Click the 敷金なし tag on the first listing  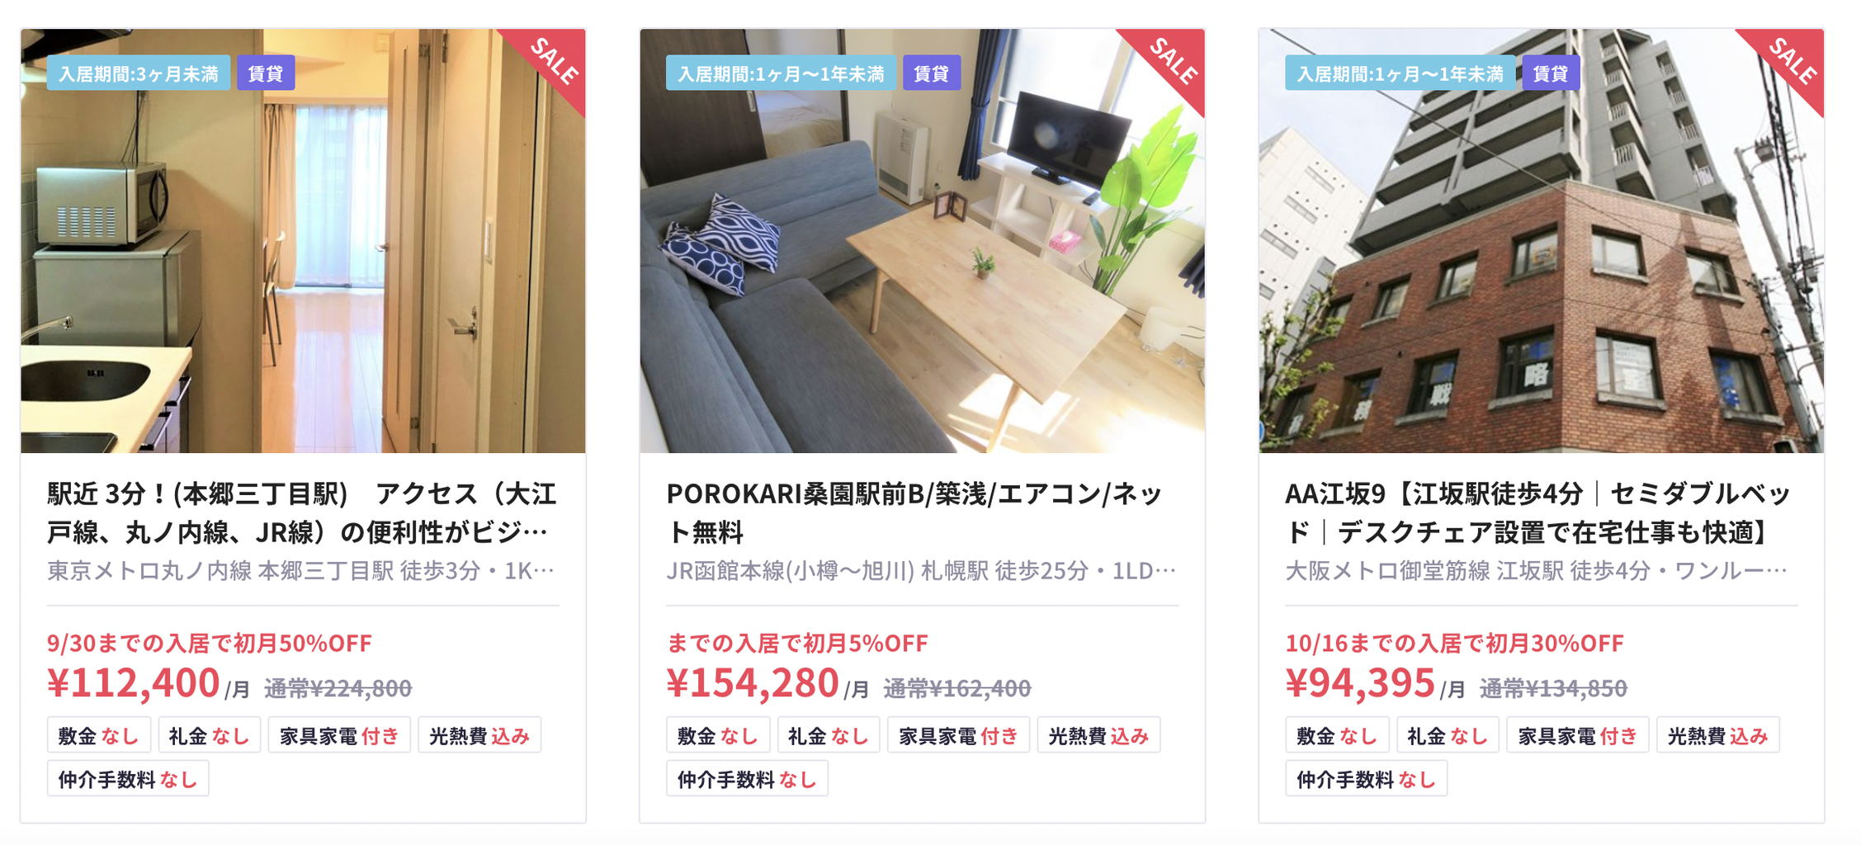point(99,735)
